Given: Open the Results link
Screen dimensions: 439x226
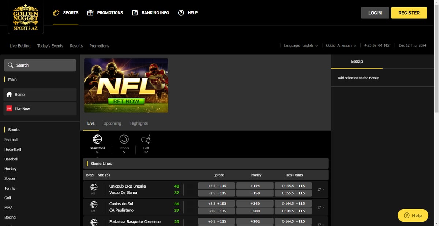Looking at the screenshot, I should point(76,46).
